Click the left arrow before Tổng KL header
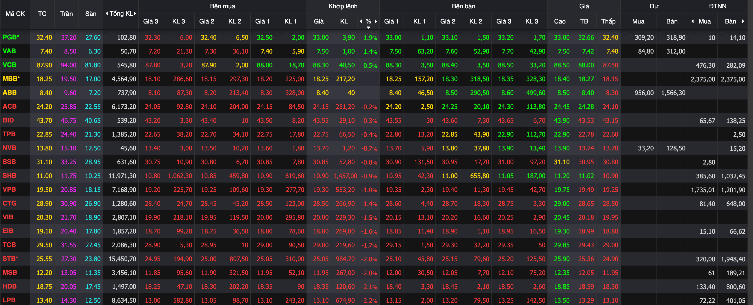Viewport: 753px width, 305px height. click(107, 13)
